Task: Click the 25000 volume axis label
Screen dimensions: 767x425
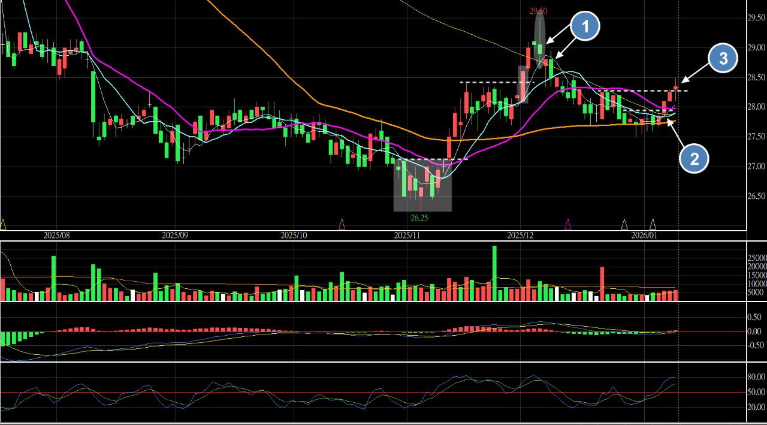Action: coord(757,258)
